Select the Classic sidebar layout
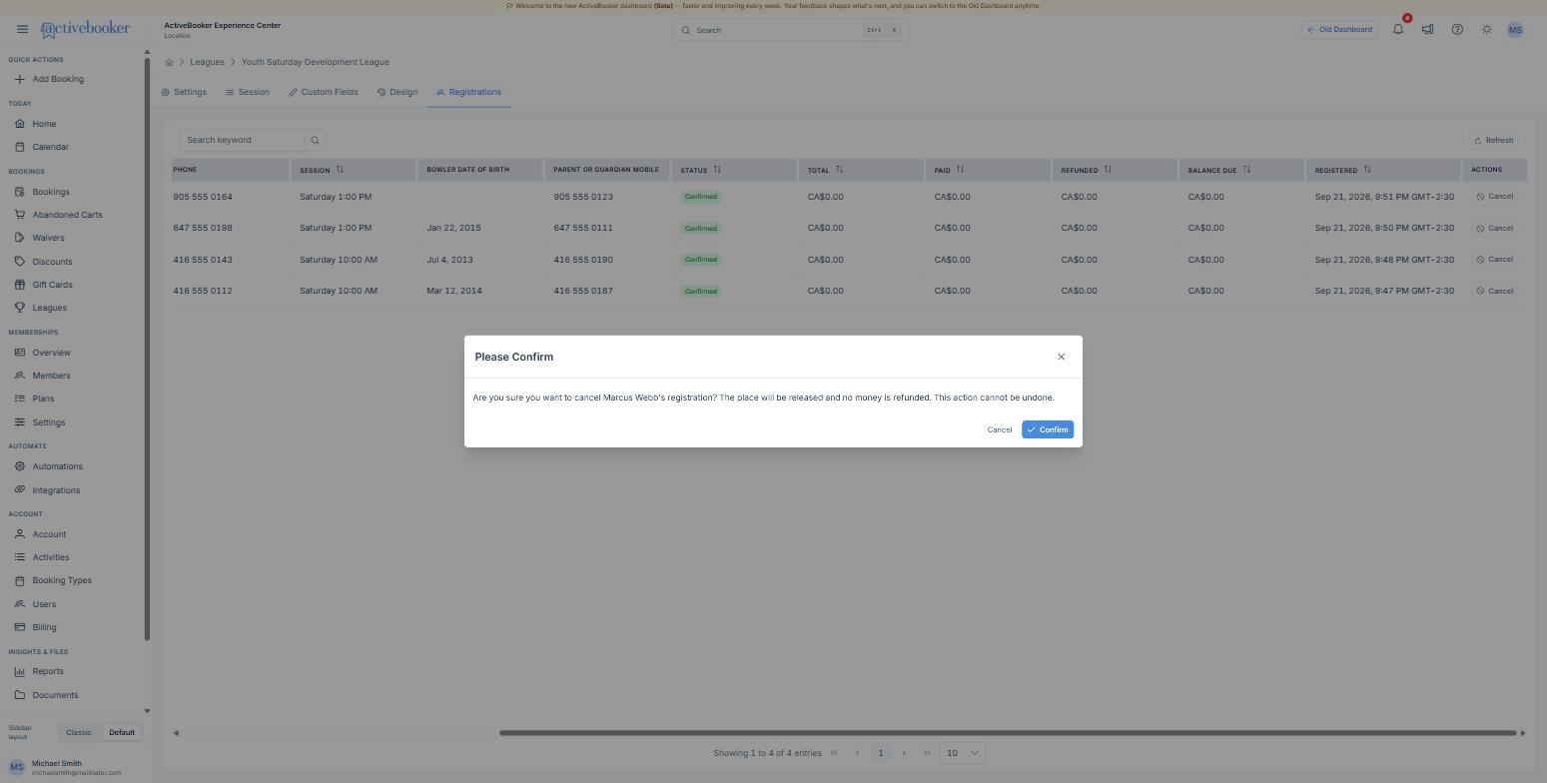Viewport: 1547px width, 783px height. pos(79,732)
